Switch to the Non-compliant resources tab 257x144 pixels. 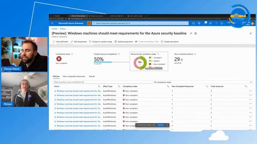click(74, 76)
